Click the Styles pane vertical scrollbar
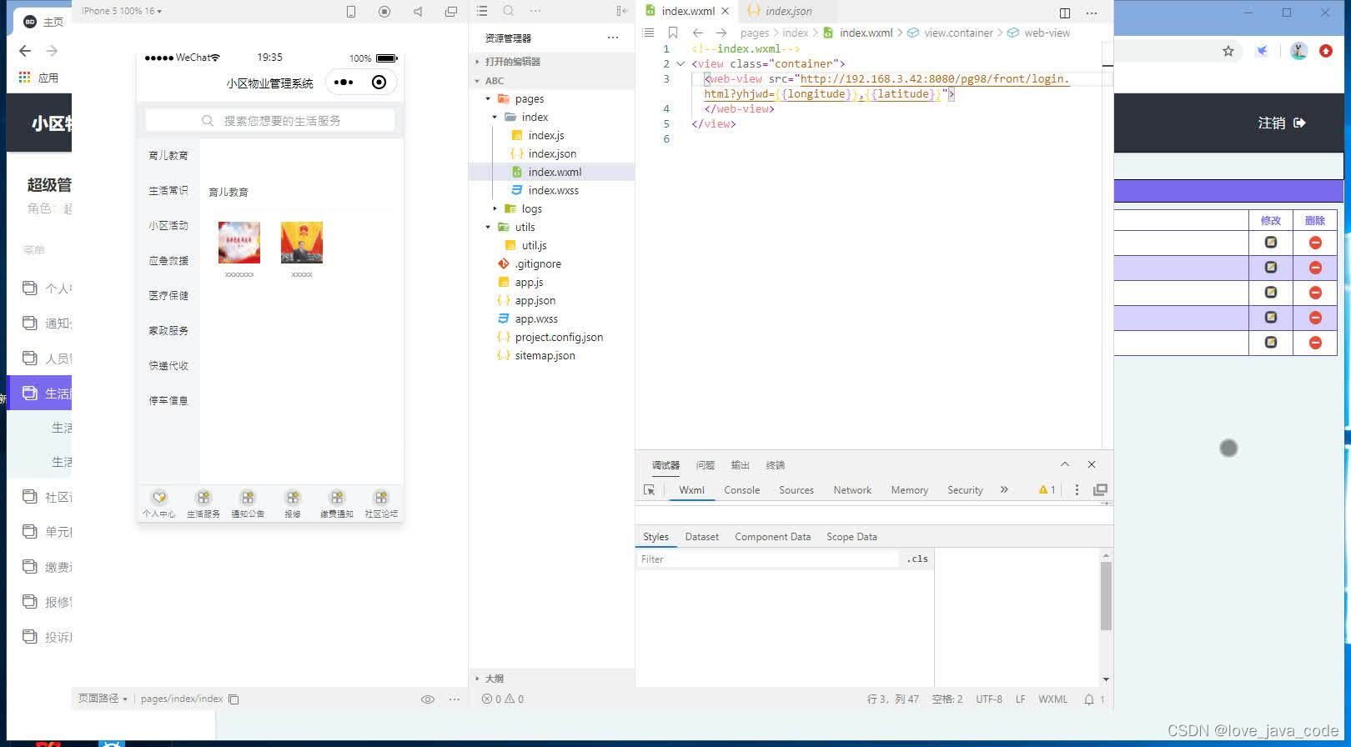 pos(1106,595)
